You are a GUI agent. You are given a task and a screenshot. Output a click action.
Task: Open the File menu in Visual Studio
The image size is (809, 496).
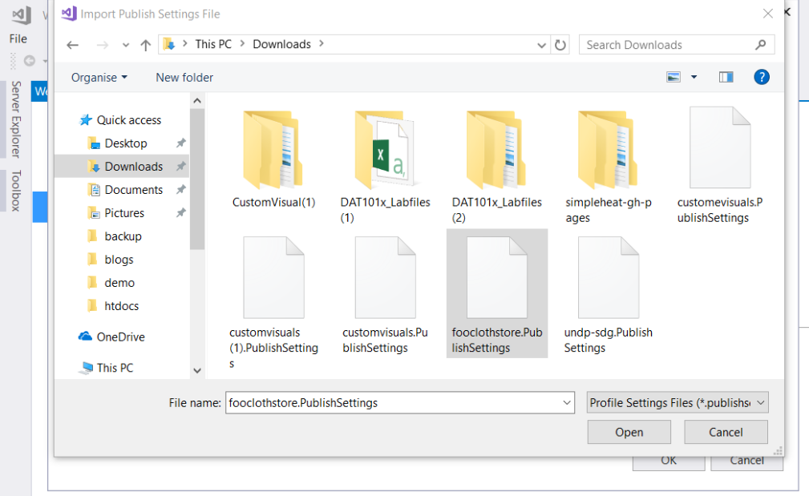18,38
